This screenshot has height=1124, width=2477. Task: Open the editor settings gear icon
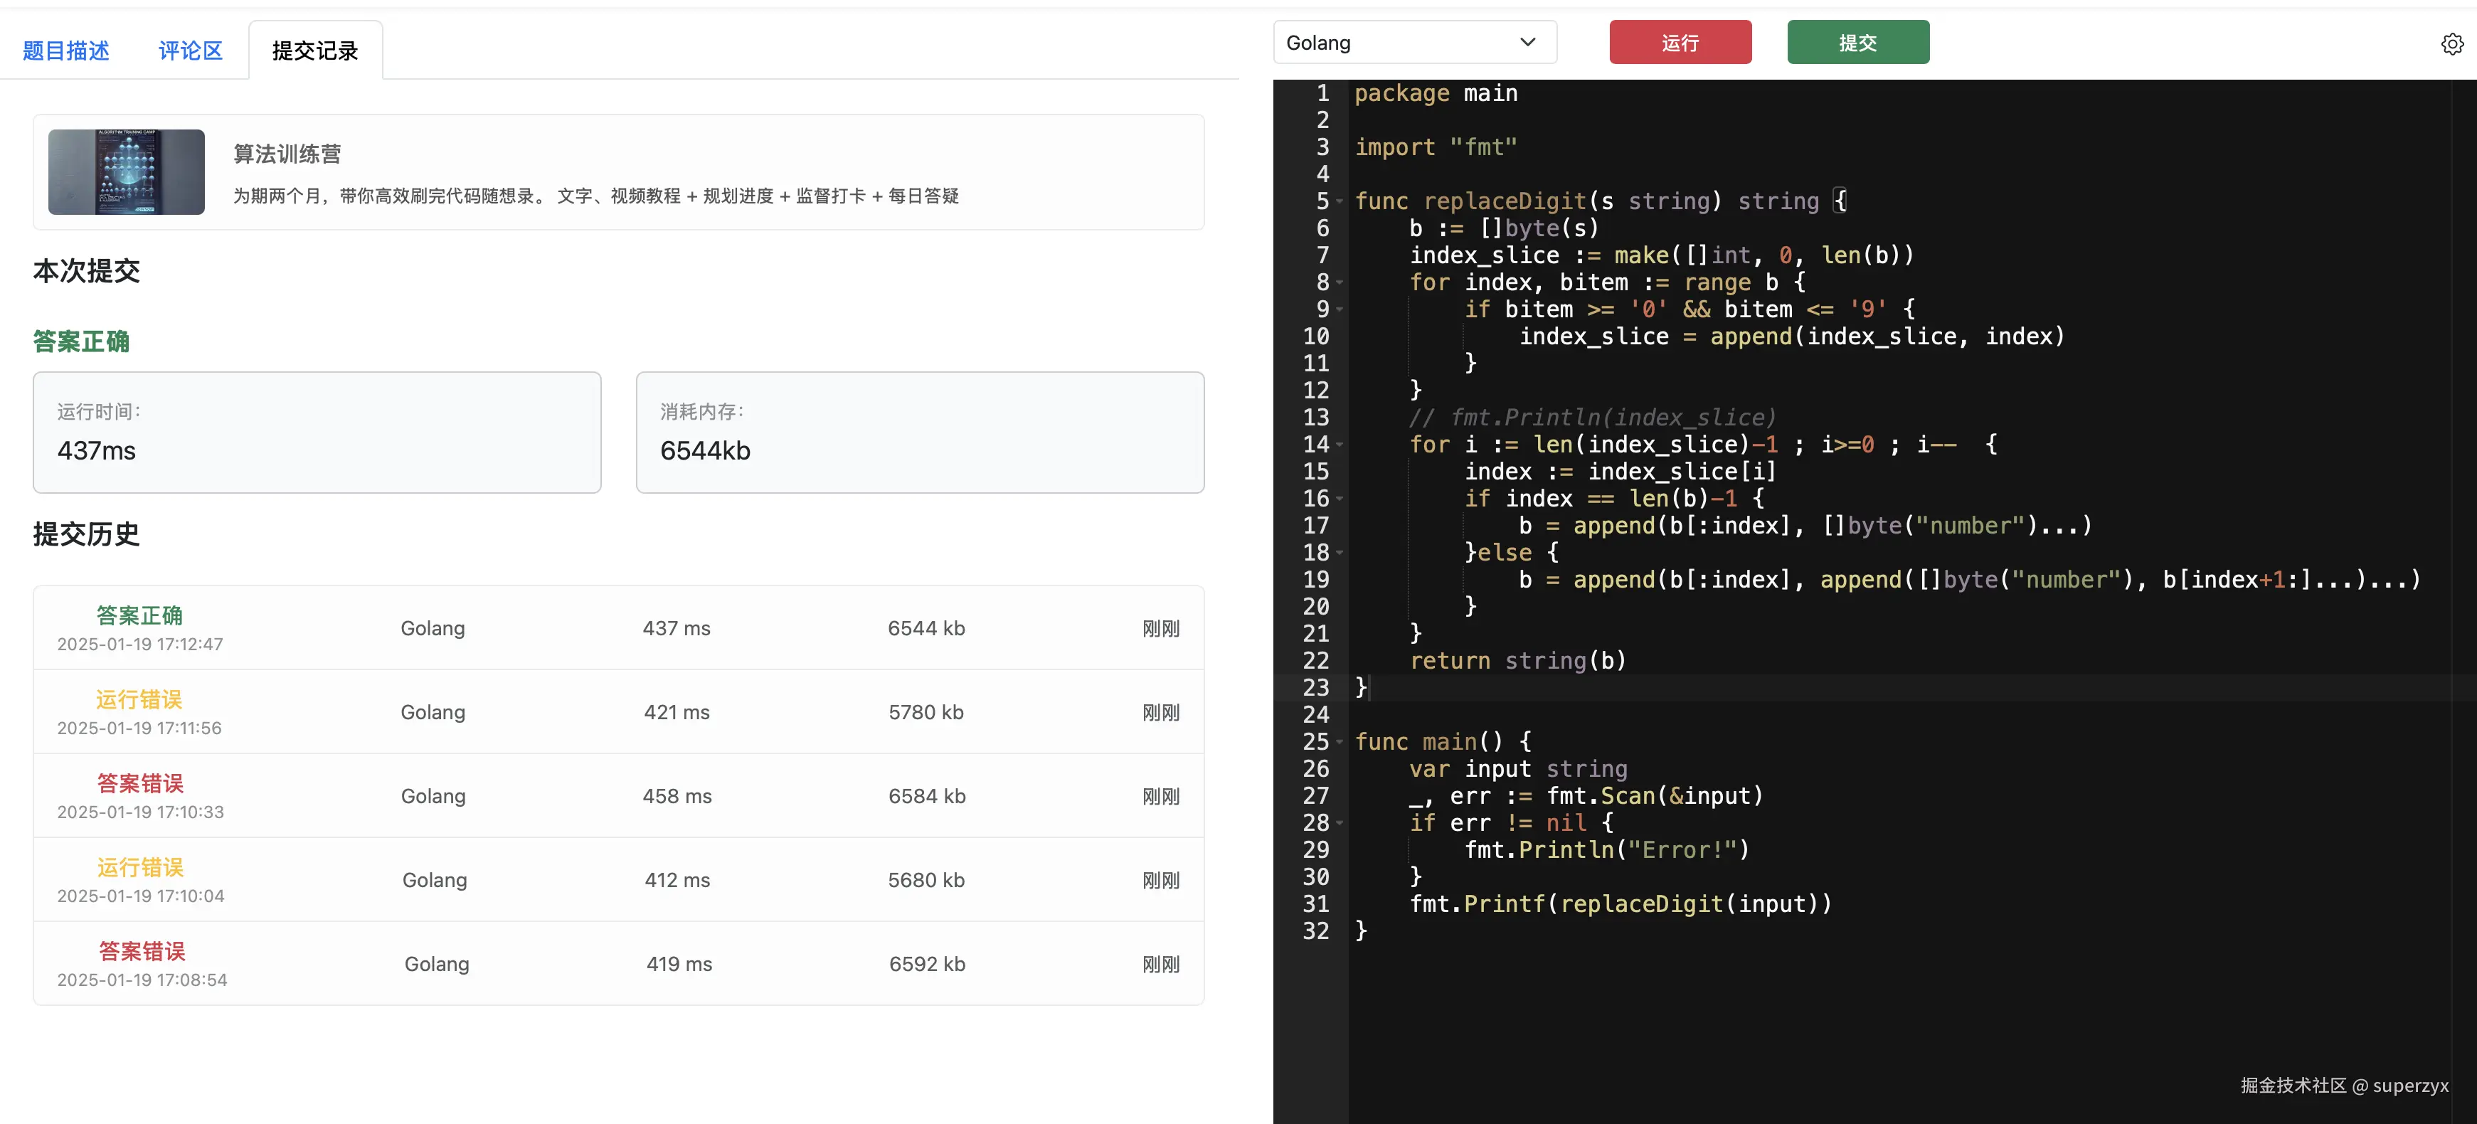tap(2451, 44)
